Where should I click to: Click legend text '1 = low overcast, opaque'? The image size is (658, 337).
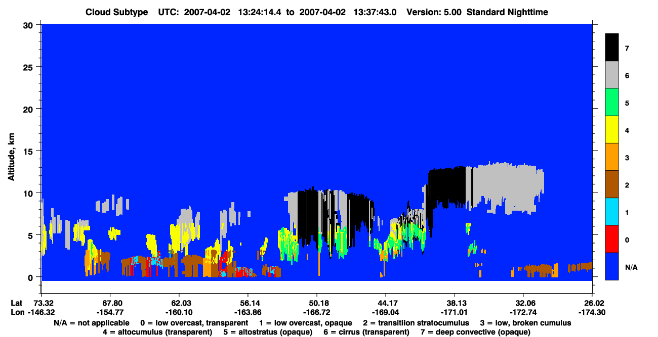(306, 322)
